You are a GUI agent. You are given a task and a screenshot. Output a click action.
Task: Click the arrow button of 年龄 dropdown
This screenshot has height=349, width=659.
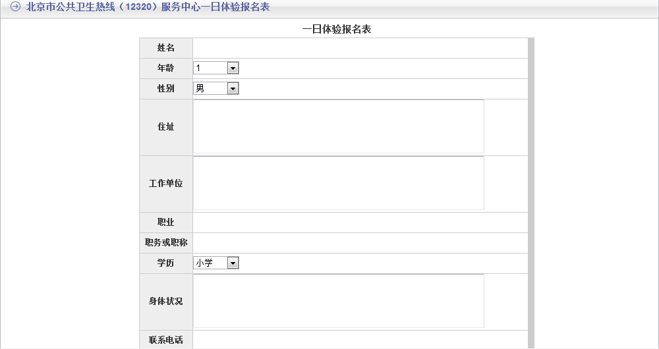point(233,68)
